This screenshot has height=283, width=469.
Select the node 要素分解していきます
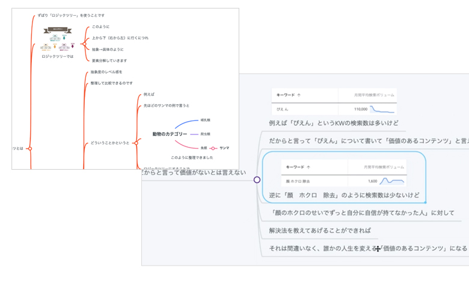tap(109, 61)
